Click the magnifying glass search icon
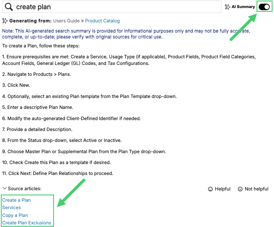Image resolution: width=274 pixels, height=227 pixels. pos(9,7)
